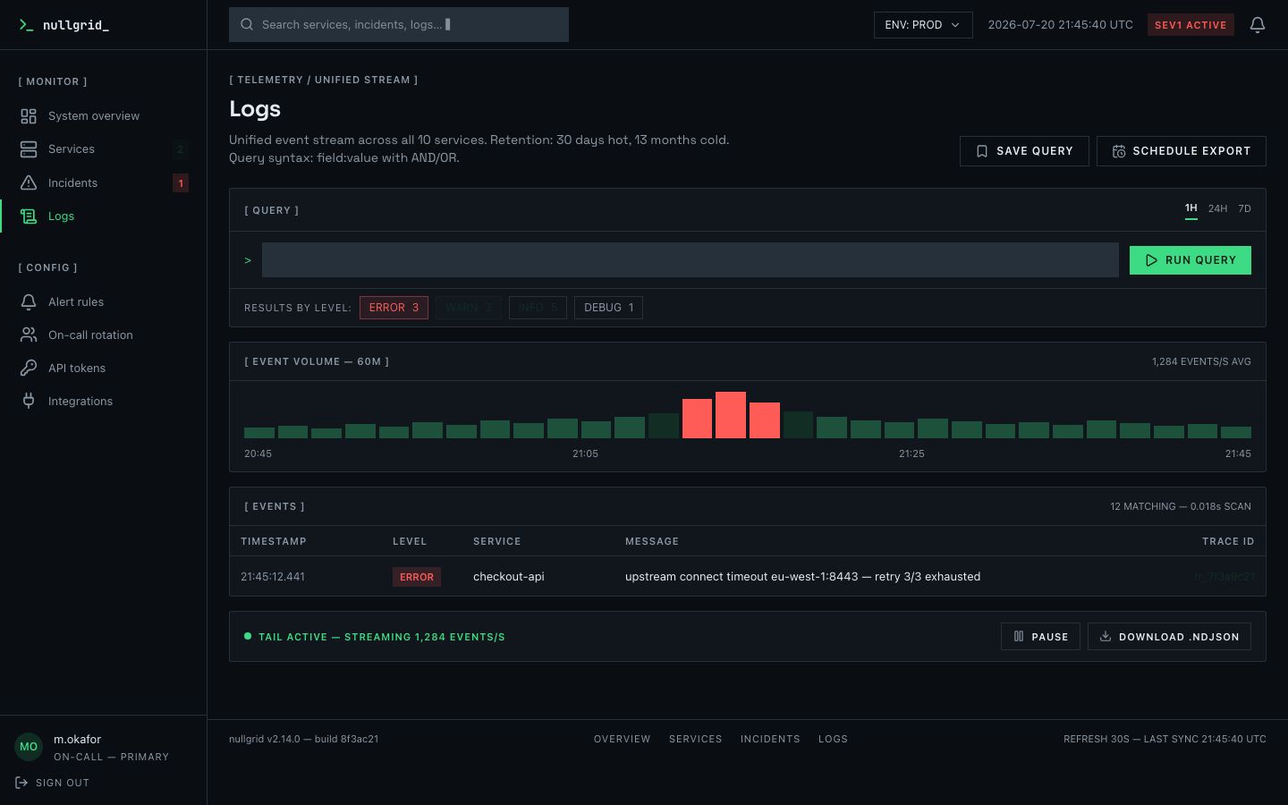Click the checkout-api service cell
Image resolution: width=1288 pixels, height=805 pixels.
click(509, 577)
